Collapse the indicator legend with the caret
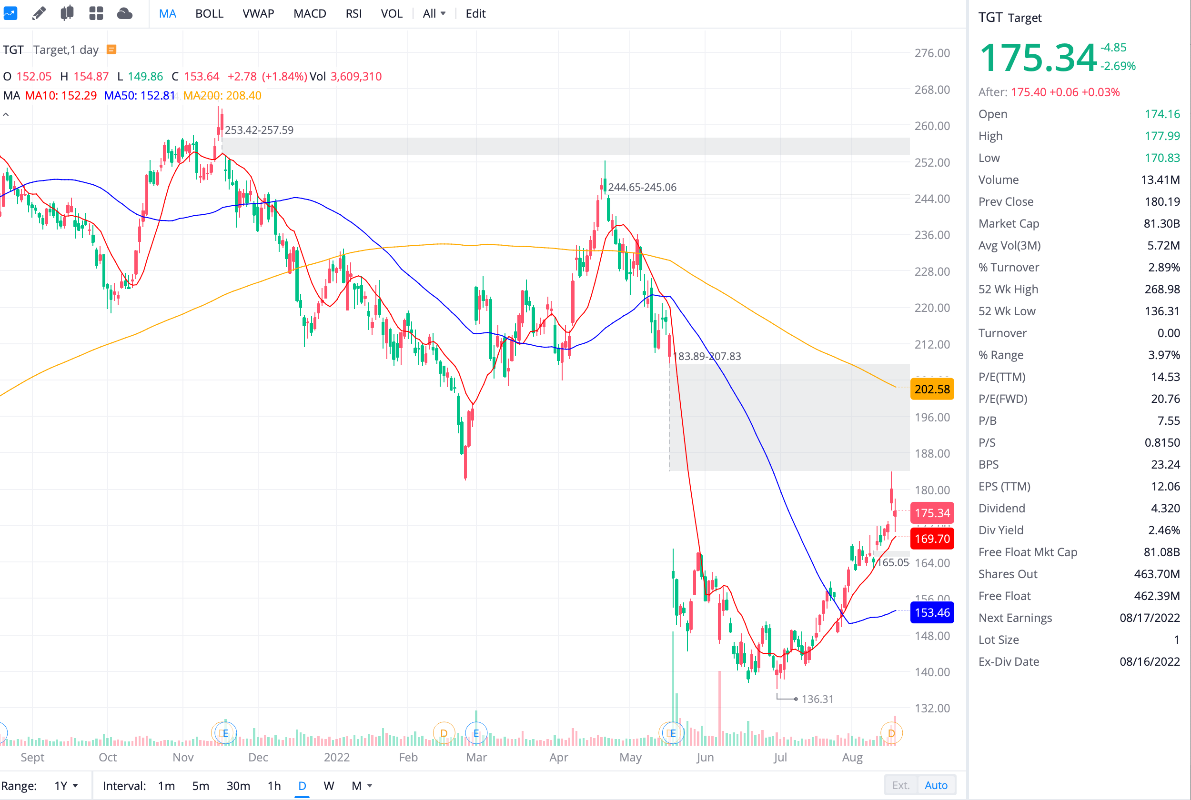 point(6,115)
